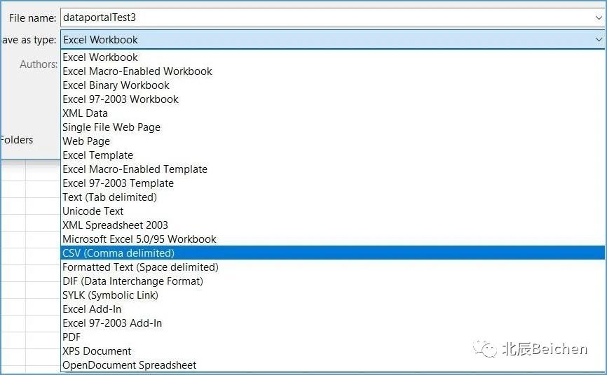Choose Excel Macro-Enabled Workbook option

[x=137, y=71]
